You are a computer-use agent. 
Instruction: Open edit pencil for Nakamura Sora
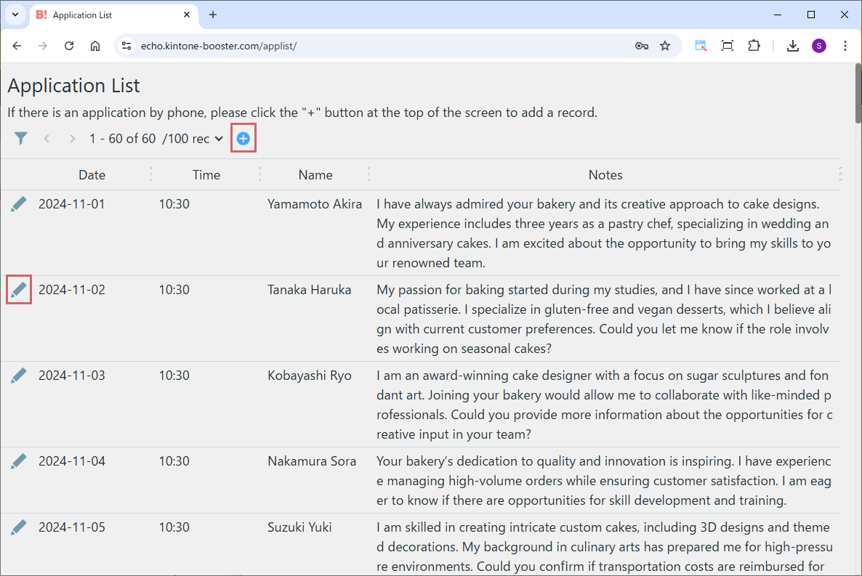click(19, 462)
